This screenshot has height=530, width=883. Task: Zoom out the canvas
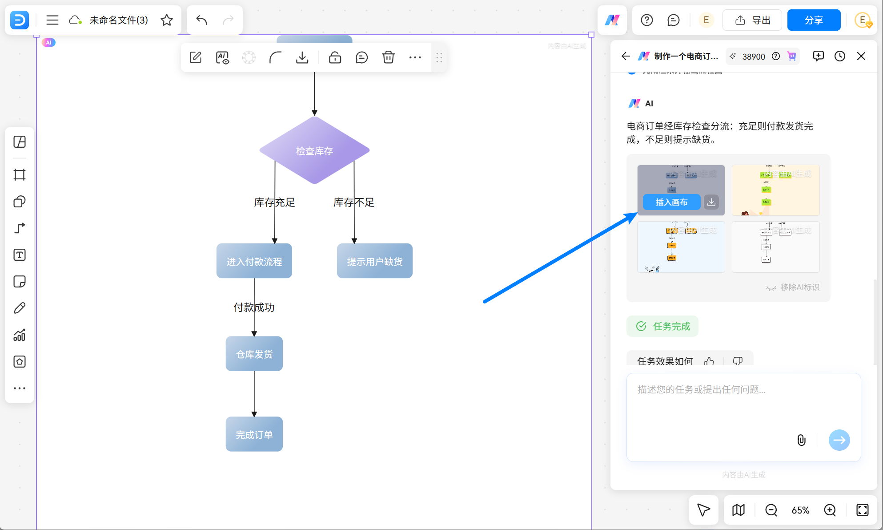(x=771, y=510)
